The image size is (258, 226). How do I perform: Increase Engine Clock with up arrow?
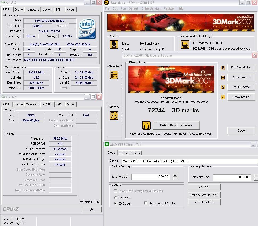pos(175,175)
